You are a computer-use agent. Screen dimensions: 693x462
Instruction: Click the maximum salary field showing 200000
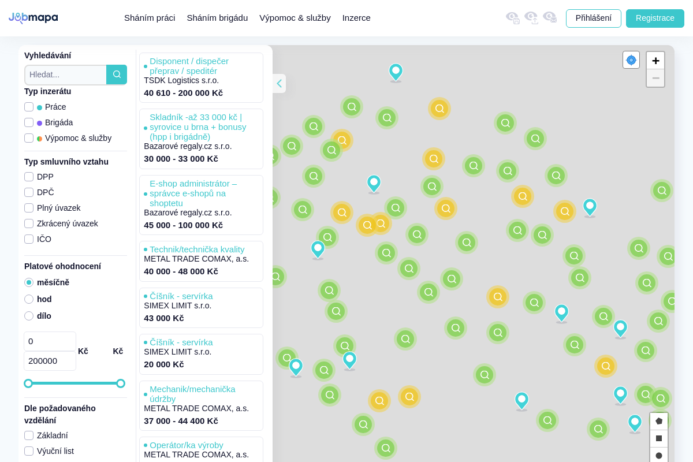click(50, 361)
